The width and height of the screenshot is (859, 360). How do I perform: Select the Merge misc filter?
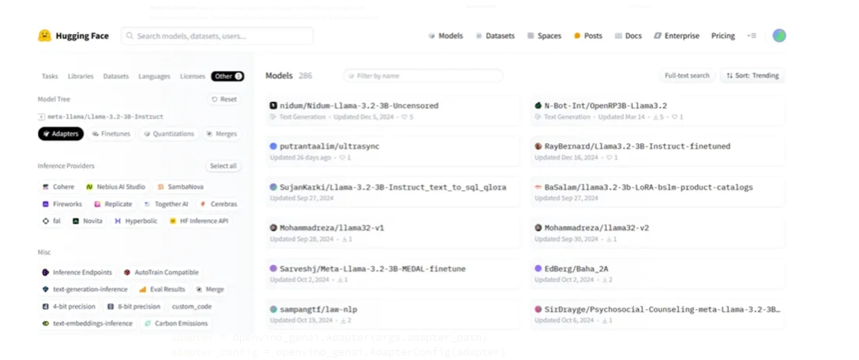pos(210,289)
